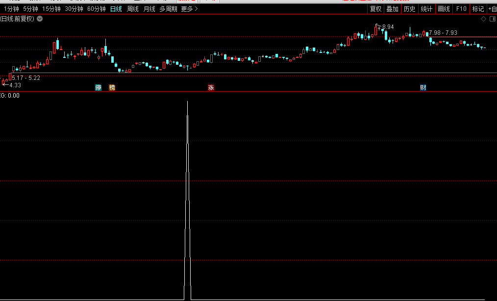Image resolution: width=497 pixels, height=301 pixels.
Task: Toggle the side panel layout icon
Action: [x=492, y=19]
